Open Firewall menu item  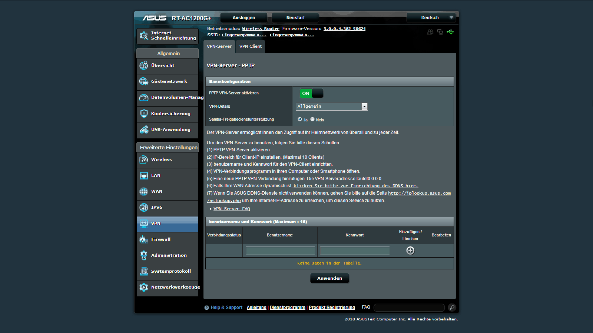pyautogui.click(x=168, y=239)
